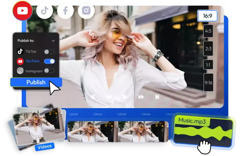Click the 00:05 timeline marker

pos(122,114)
